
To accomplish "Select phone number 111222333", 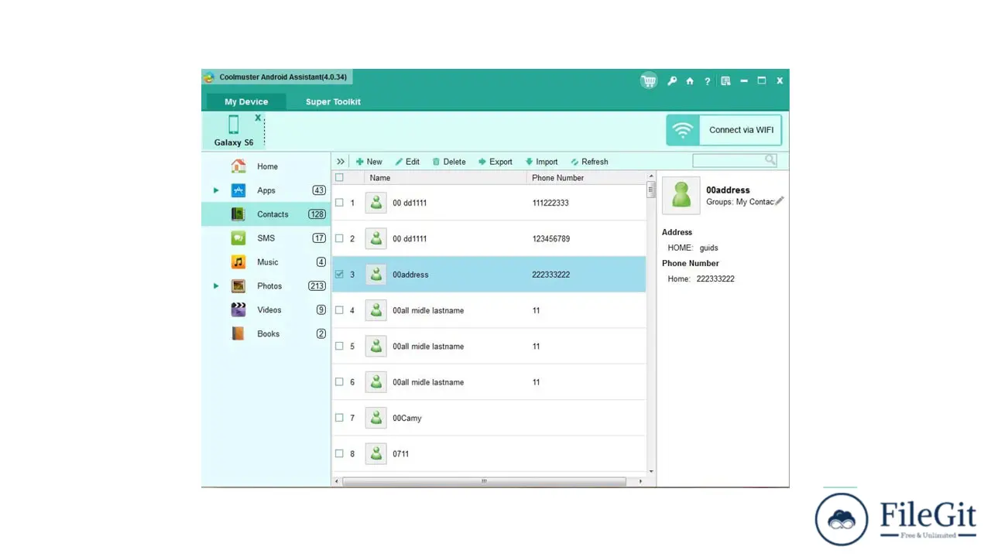I will point(550,203).
